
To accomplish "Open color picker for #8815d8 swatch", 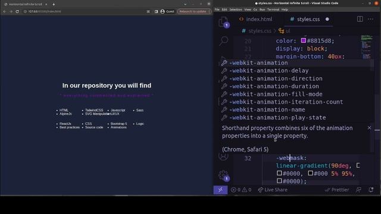I will (303, 40).
